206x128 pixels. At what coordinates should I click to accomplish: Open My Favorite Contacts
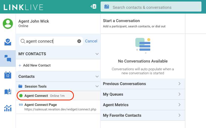(179, 115)
